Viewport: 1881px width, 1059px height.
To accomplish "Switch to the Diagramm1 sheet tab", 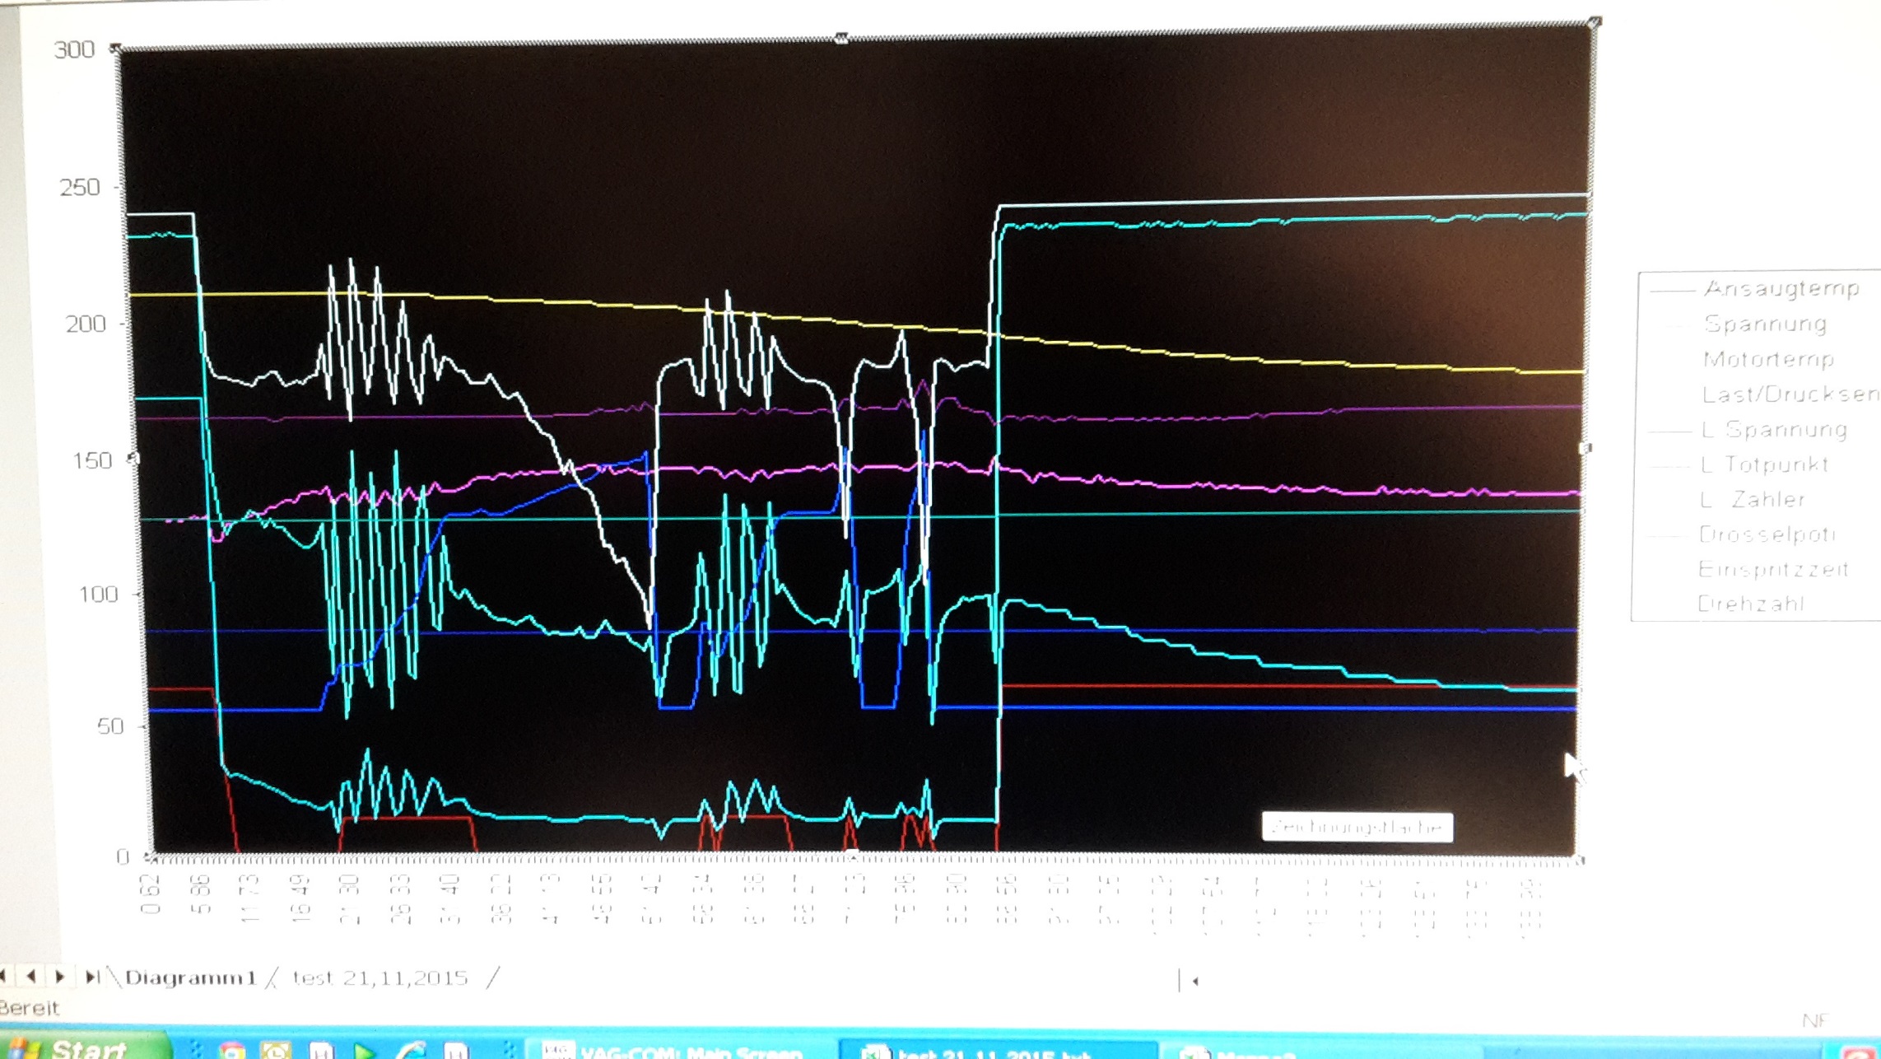I will click(190, 978).
